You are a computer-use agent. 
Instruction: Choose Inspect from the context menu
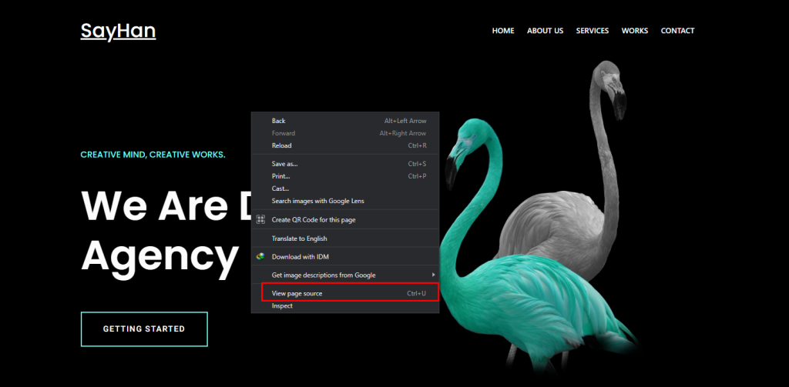click(x=345, y=305)
